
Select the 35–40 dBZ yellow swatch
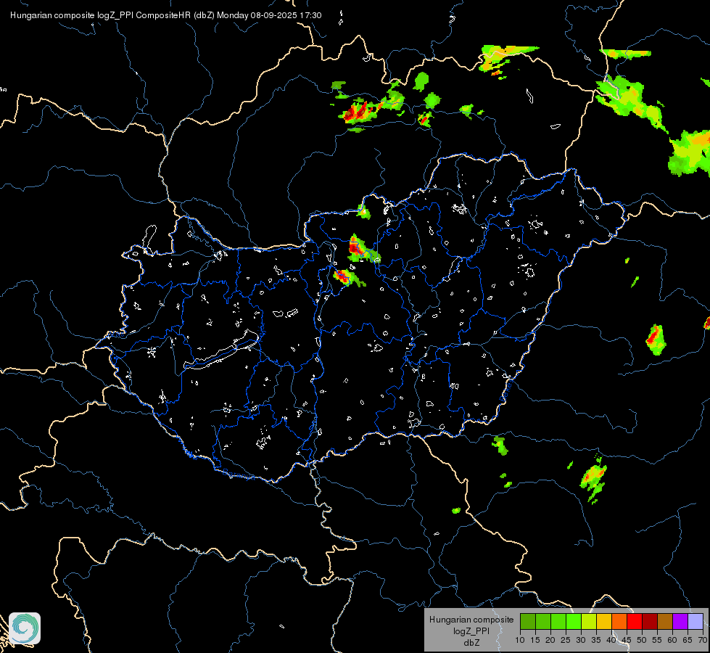[x=604, y=621]
